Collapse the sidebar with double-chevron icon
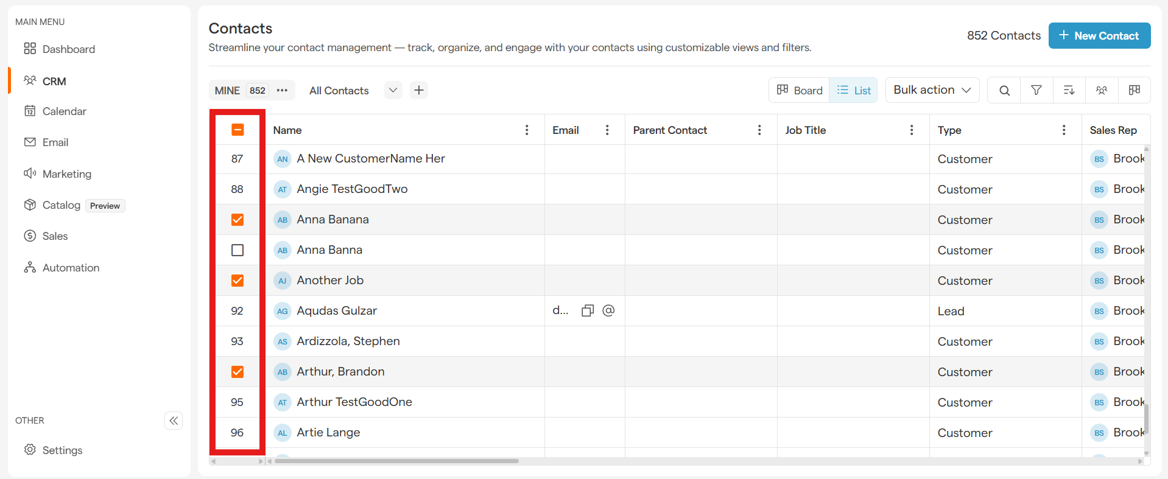This screenshot has width=1168, height=479. tap(174, 421)
